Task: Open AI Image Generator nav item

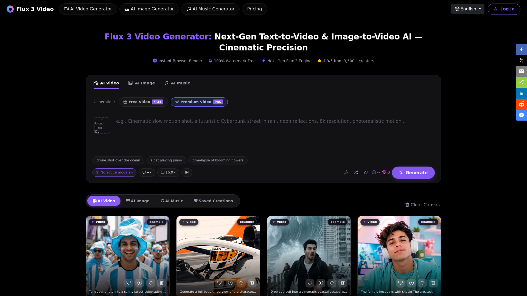Action: click(149, 9)
